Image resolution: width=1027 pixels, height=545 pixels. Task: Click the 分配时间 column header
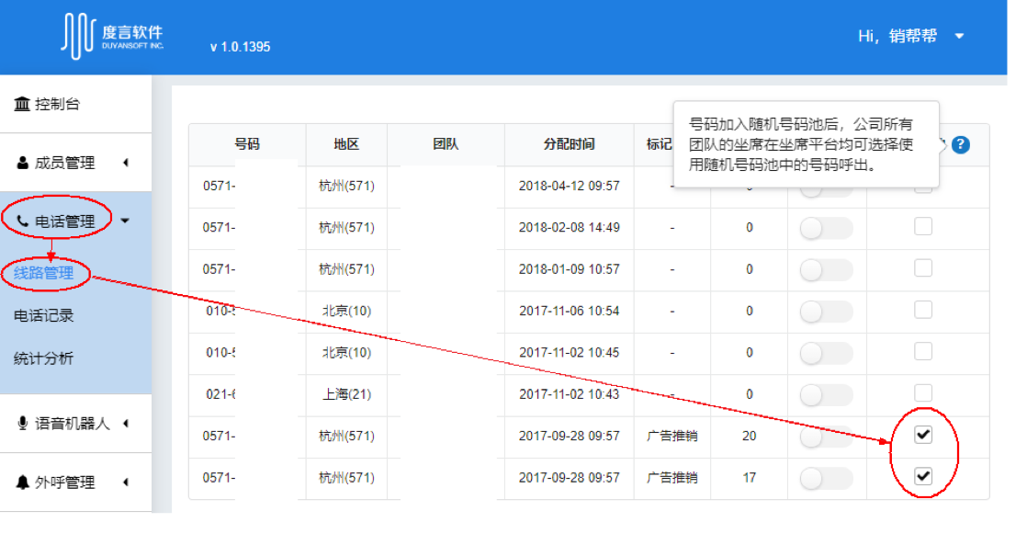(569, 144)
